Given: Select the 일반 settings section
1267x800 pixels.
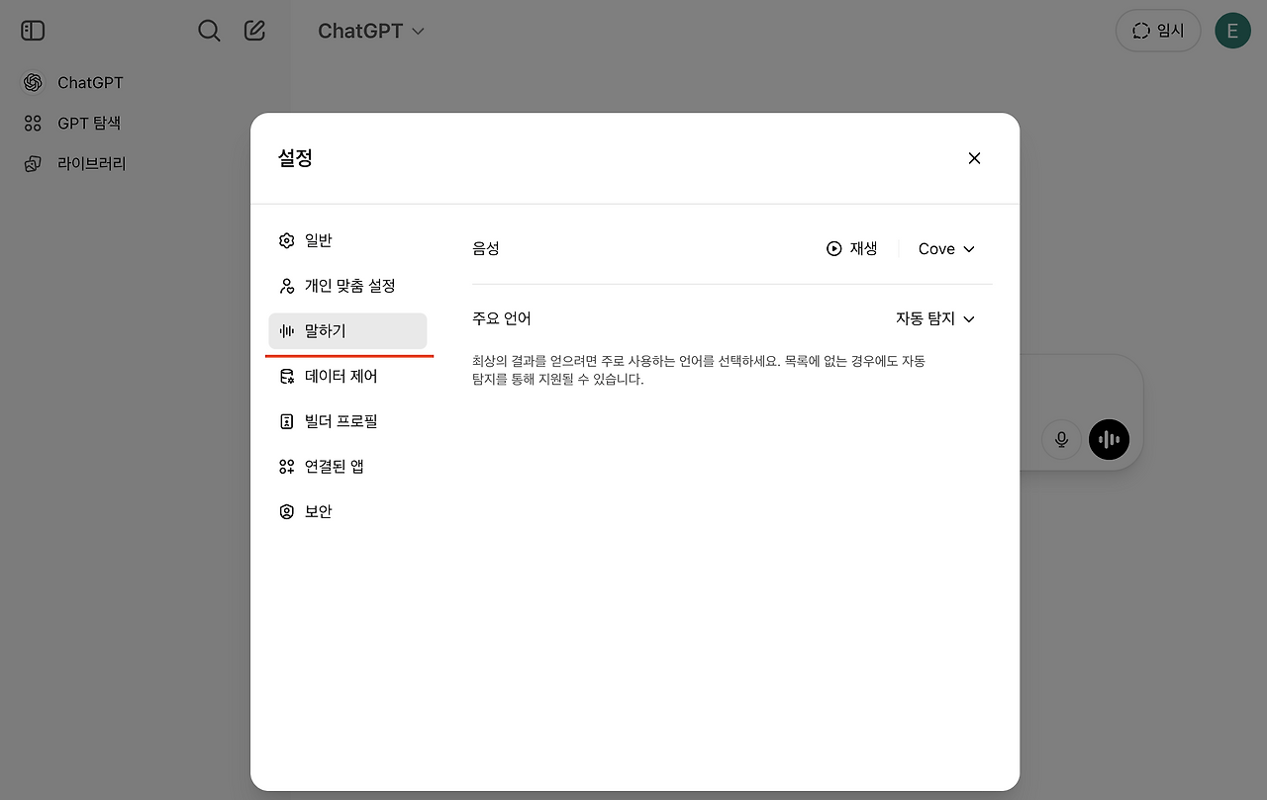Looking at the screenshot, I should (317, 239).
